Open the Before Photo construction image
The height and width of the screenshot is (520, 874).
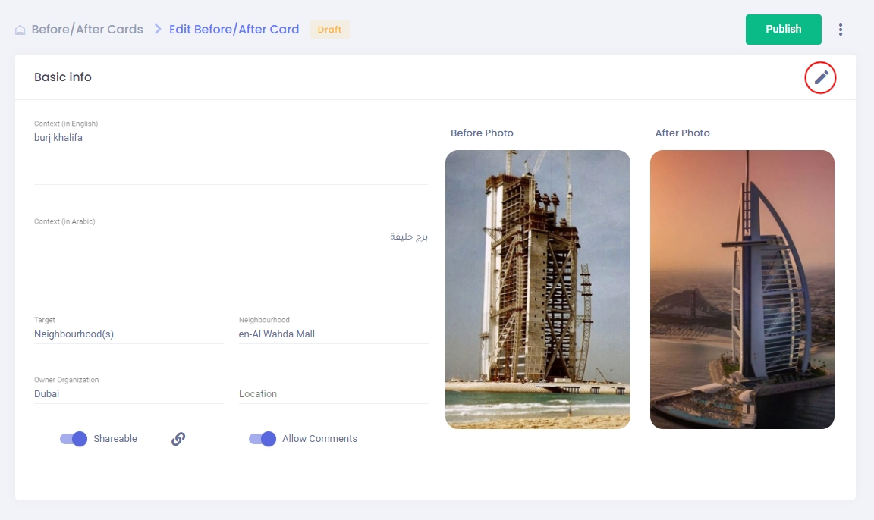point(537,290)
